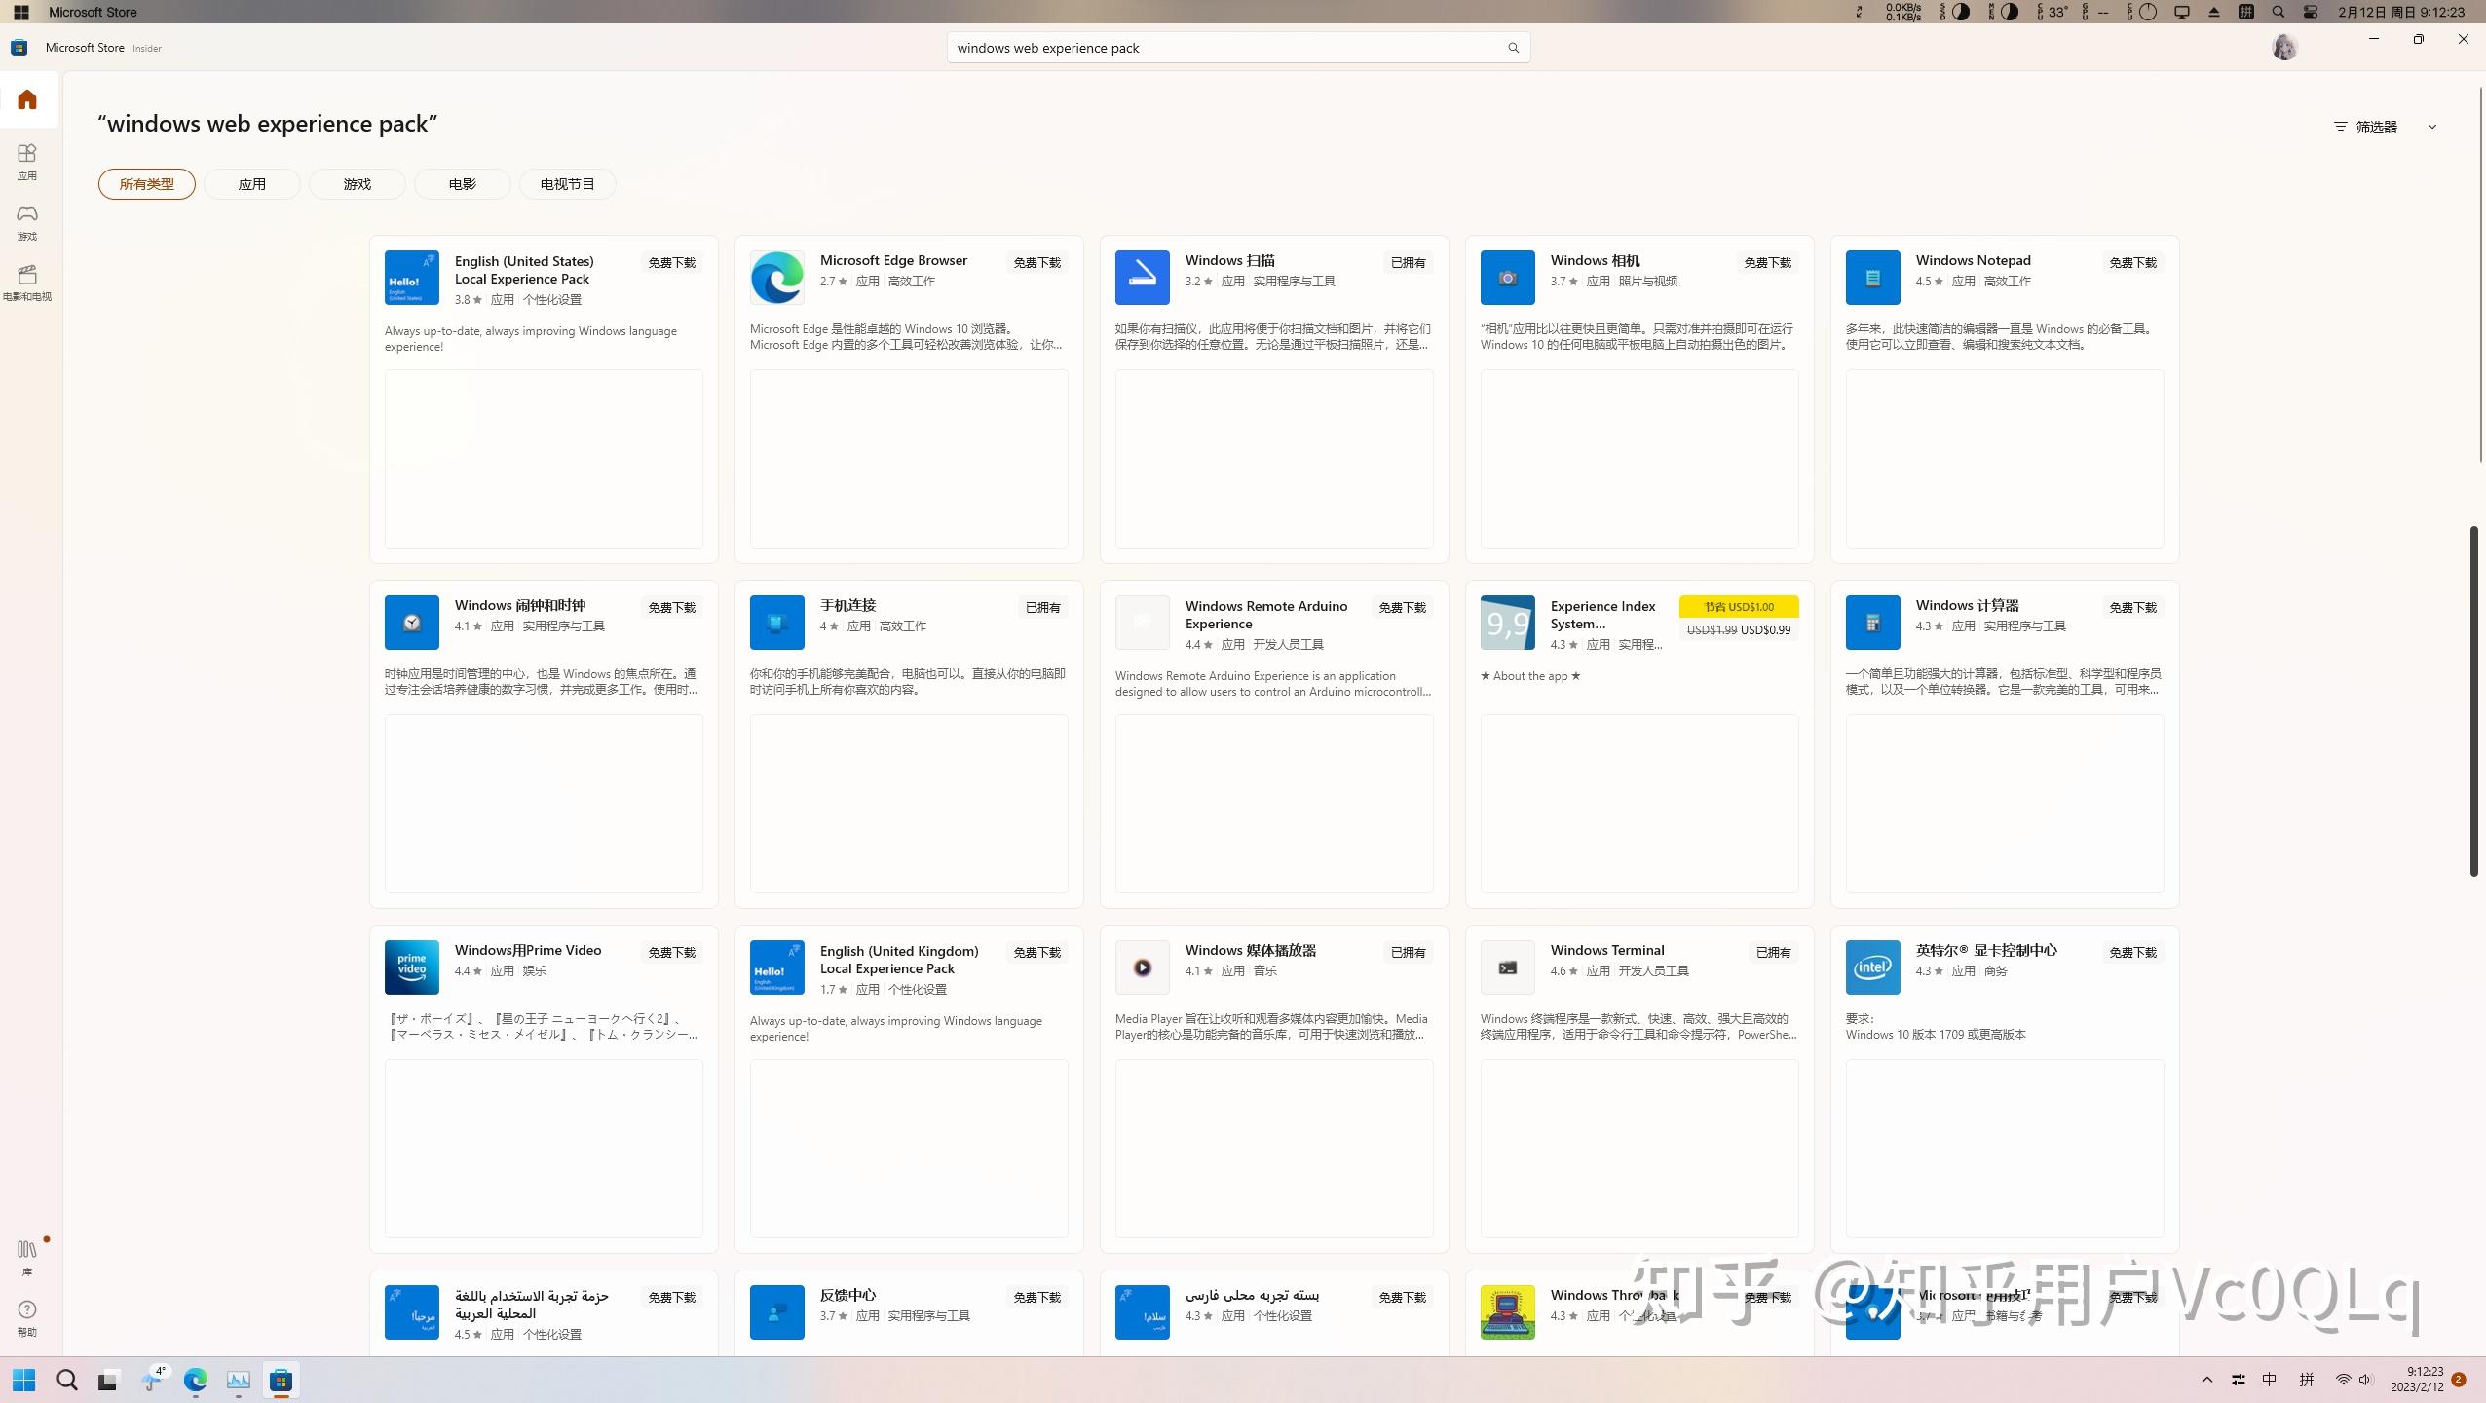Click English (United Kingdom) Local Experience Pack icon
Viewport: 2486px width, 1403px height.
tap(776, 967)
